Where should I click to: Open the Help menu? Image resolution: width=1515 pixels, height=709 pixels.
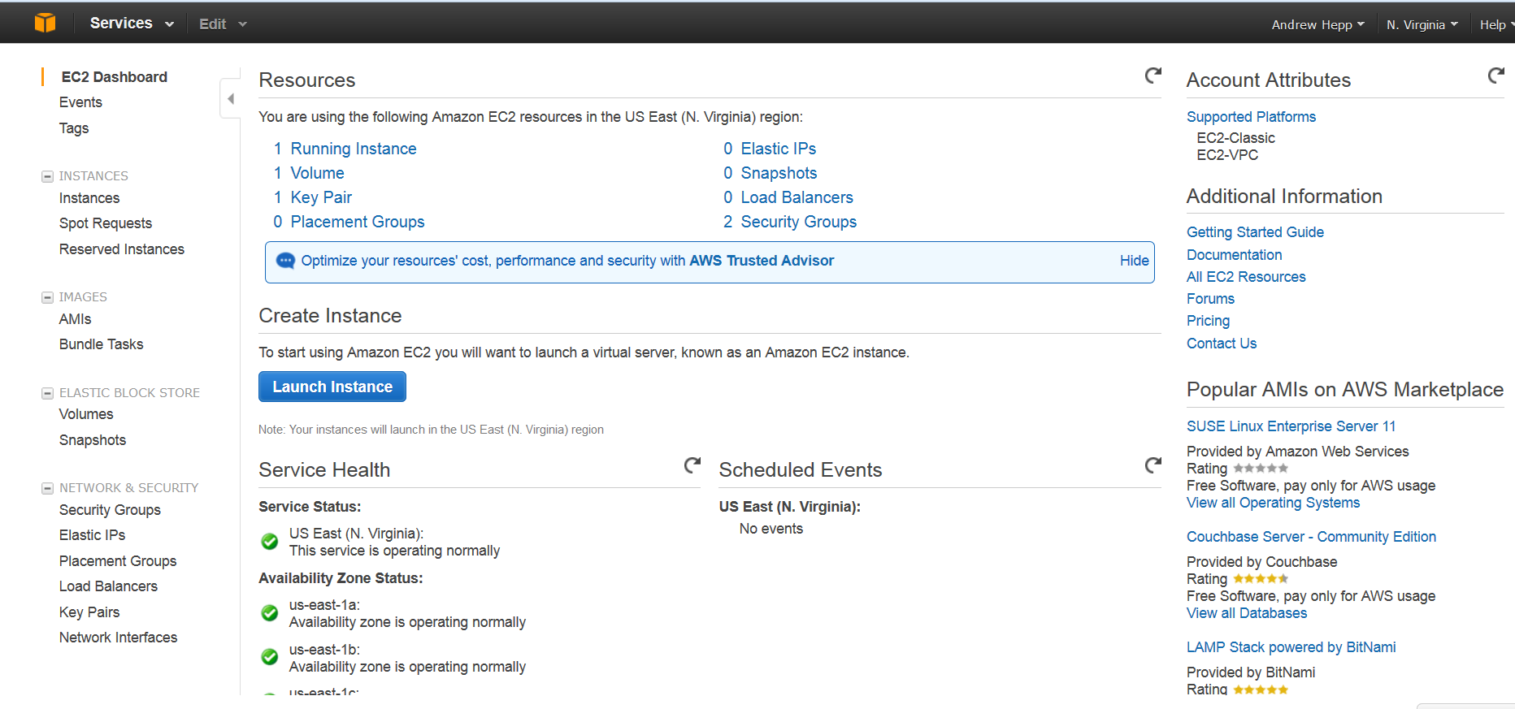pos(1496,24)
